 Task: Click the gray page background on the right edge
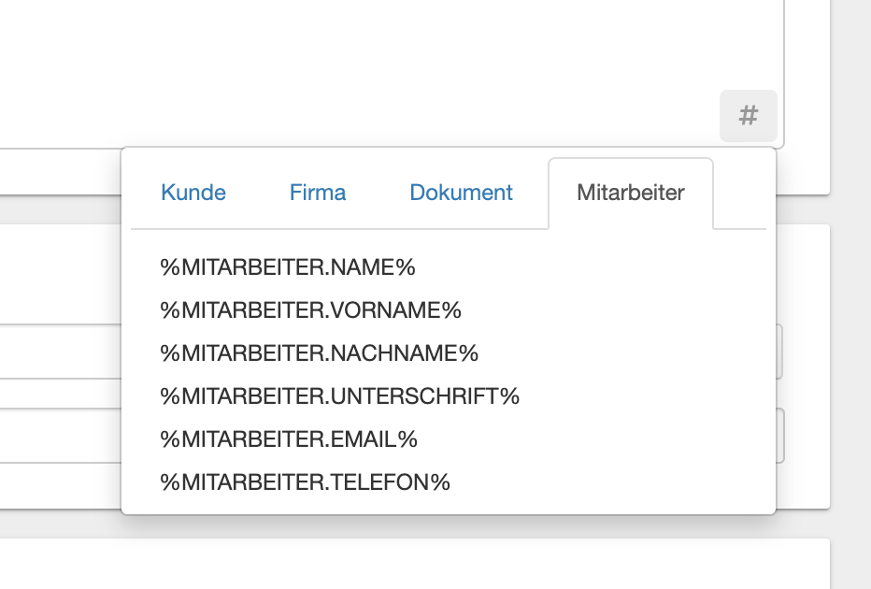point(851,294)
